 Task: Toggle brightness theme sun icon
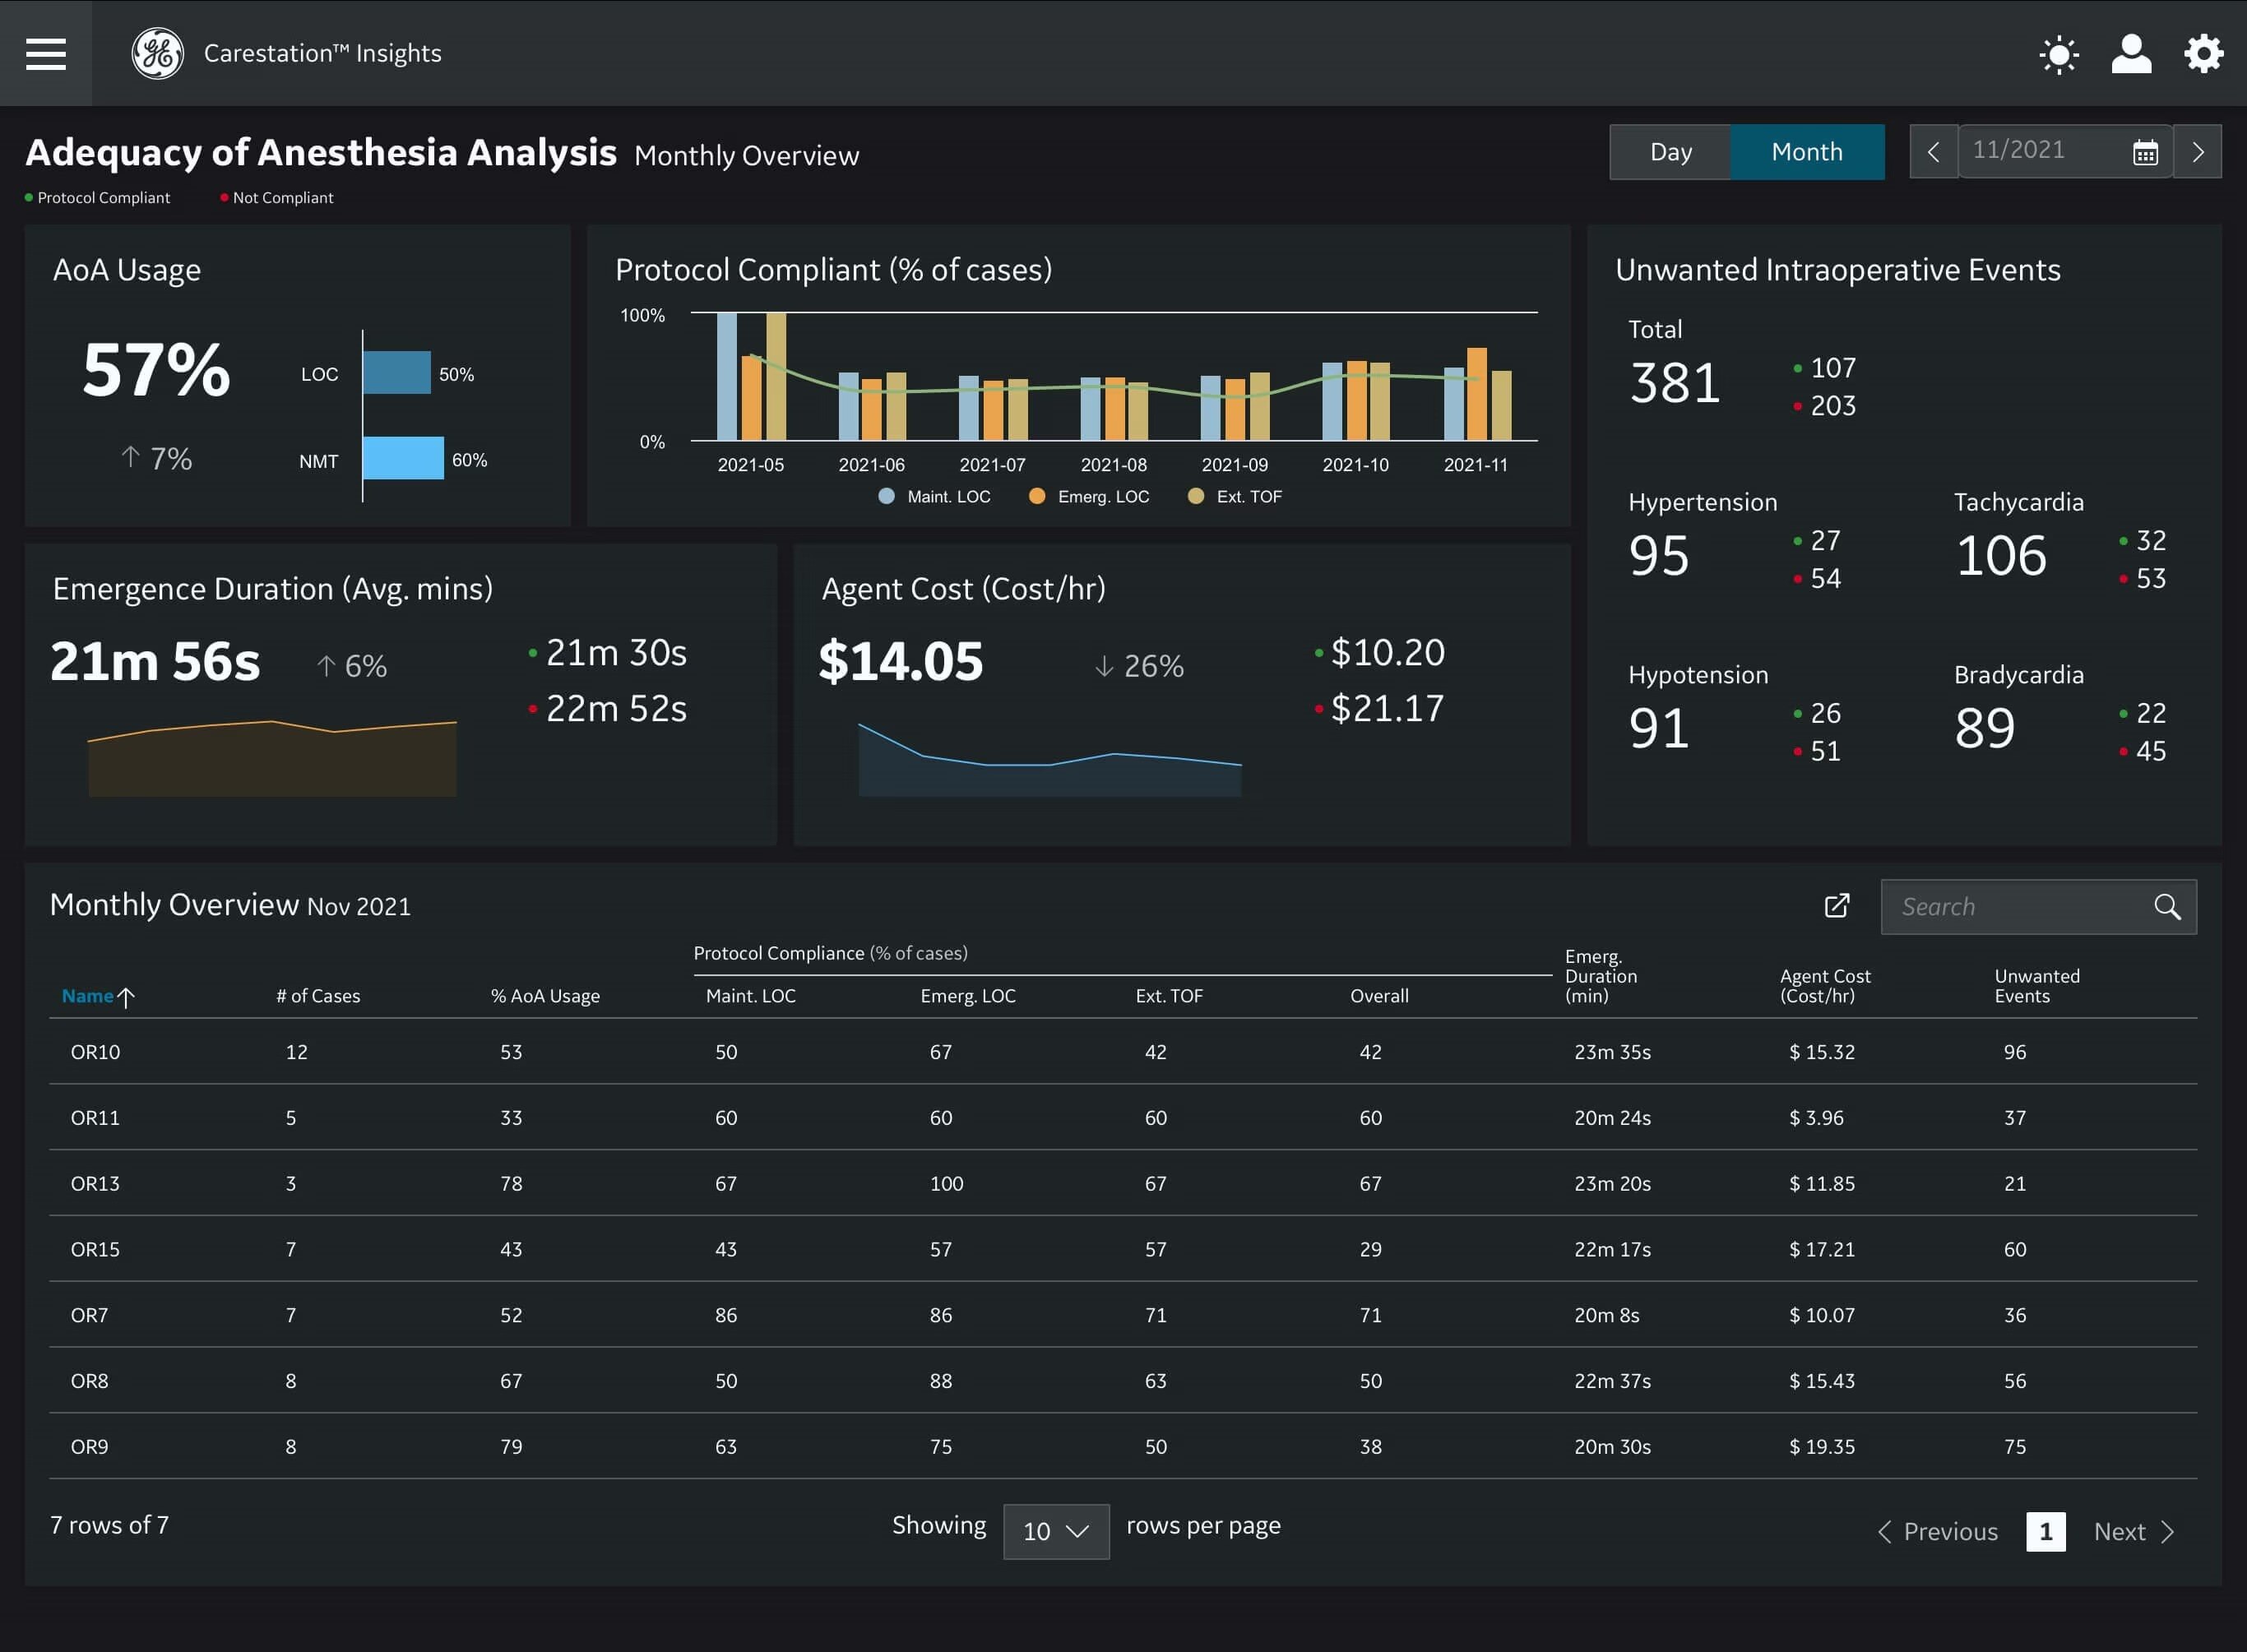coord(2058,54)
